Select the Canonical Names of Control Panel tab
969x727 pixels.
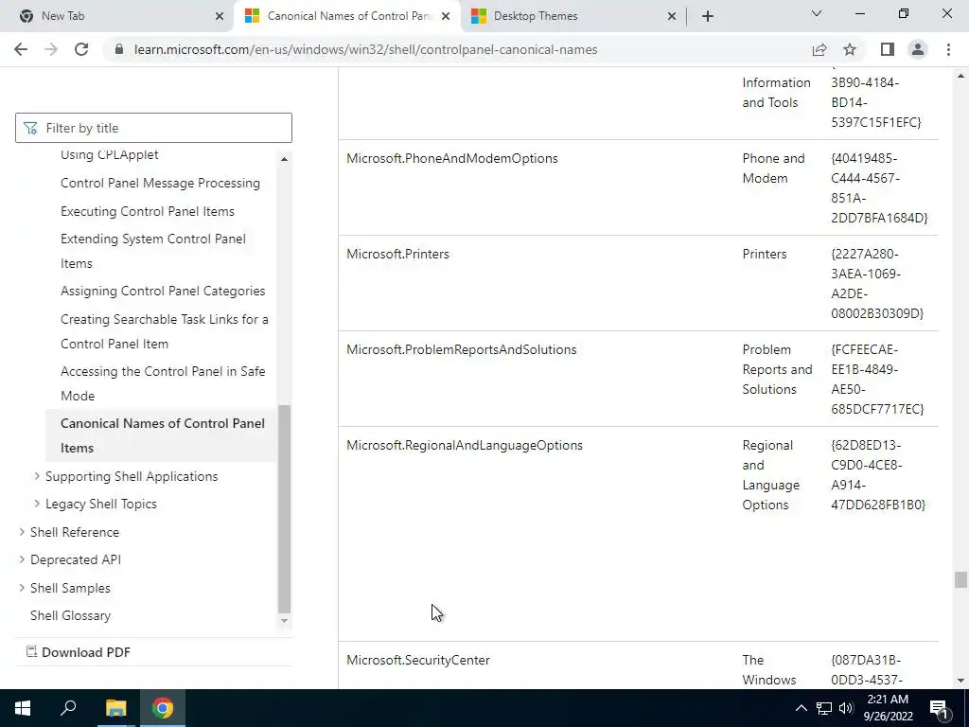pyautogui.click(x=347, y=16)
